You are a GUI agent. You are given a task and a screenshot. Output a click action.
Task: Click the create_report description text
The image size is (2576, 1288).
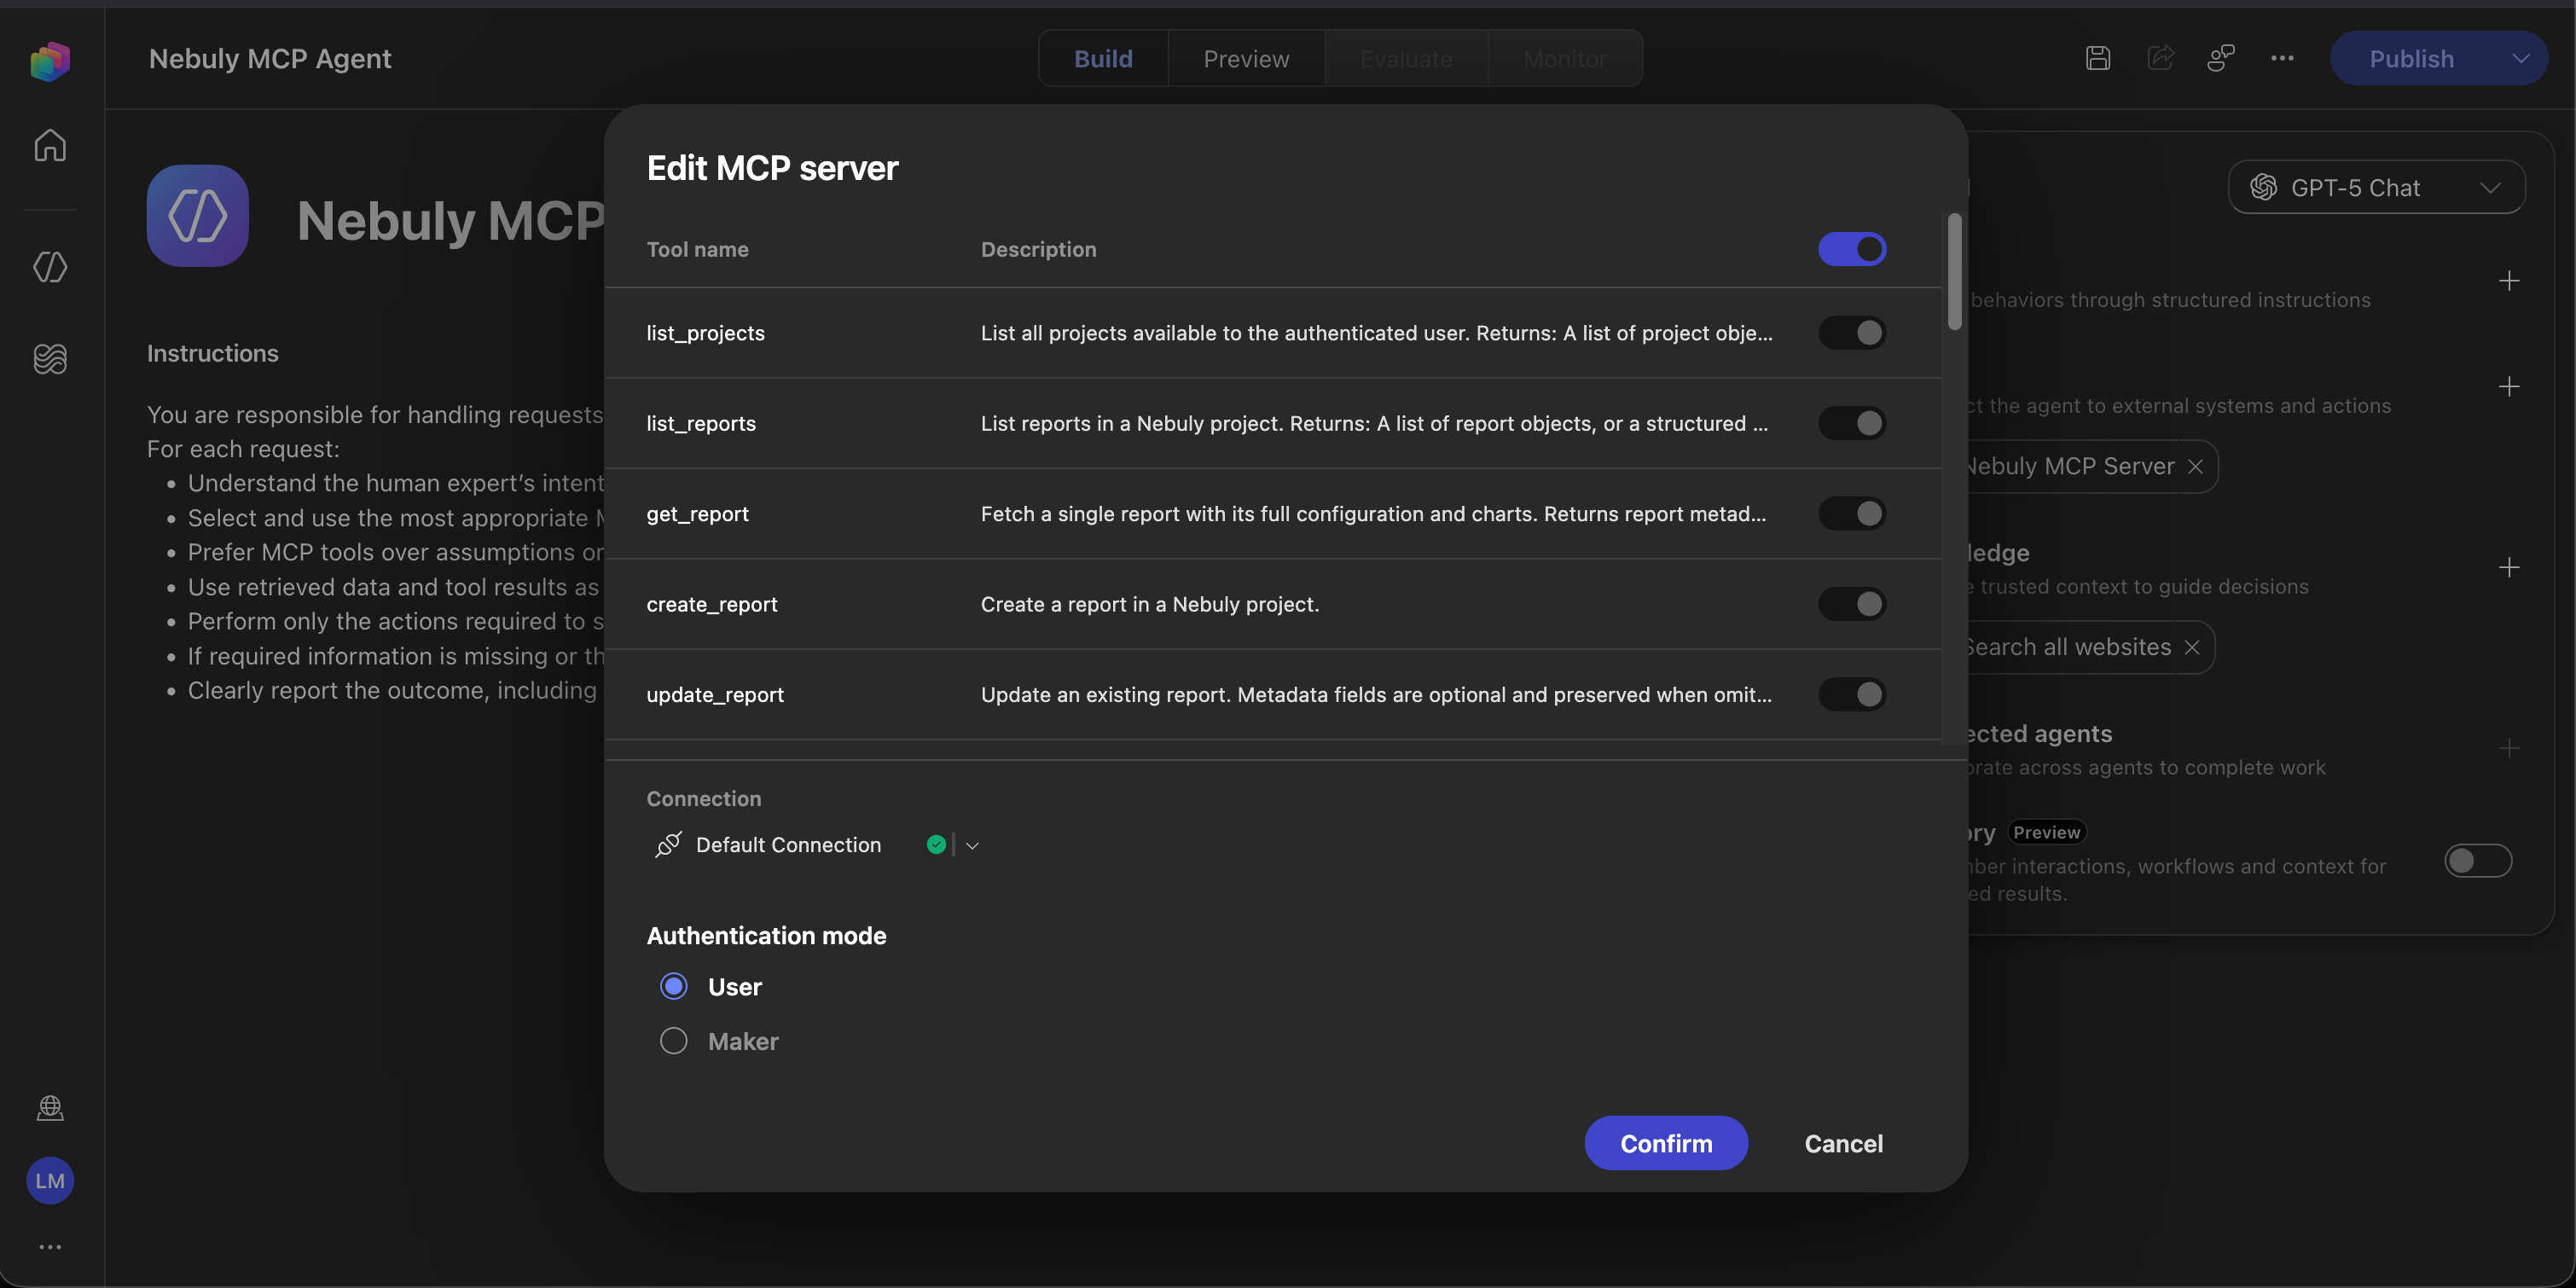pyautogui.click(x=1150, y=604)
